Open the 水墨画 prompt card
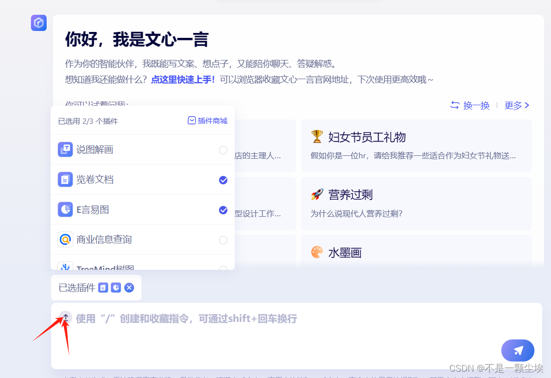 [416, 251]
